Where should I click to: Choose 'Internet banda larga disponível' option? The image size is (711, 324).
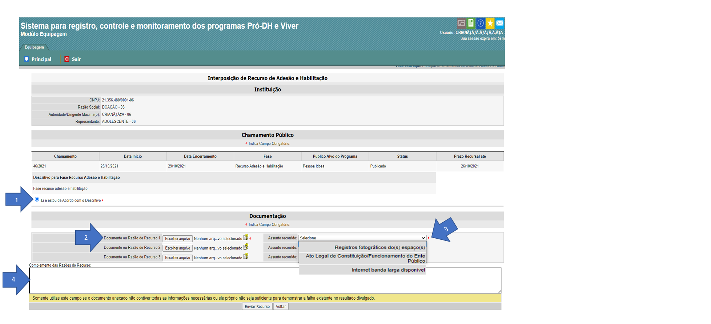[x=388, y=270]
